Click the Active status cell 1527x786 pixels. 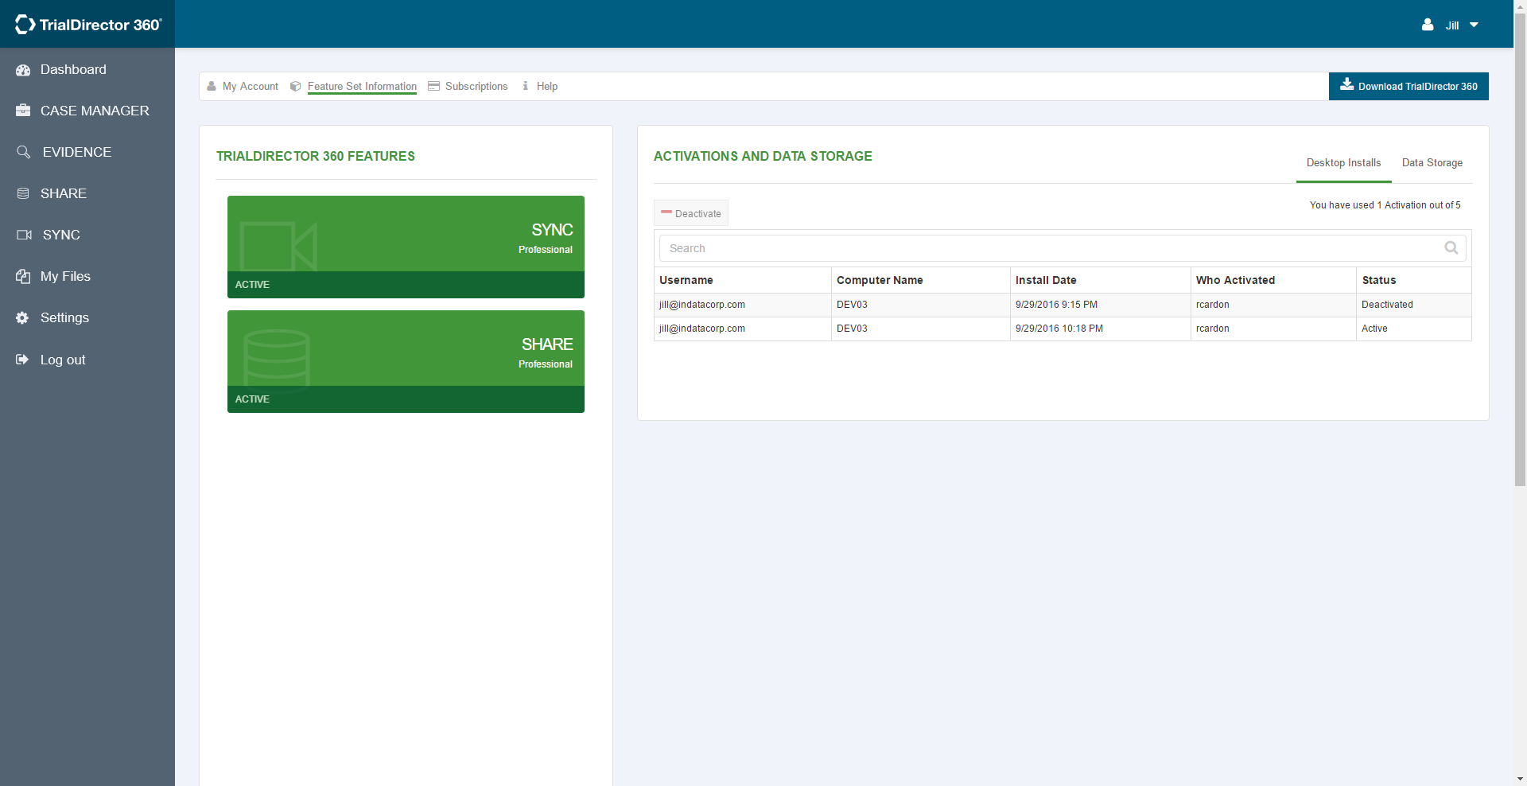(1413, 329)
